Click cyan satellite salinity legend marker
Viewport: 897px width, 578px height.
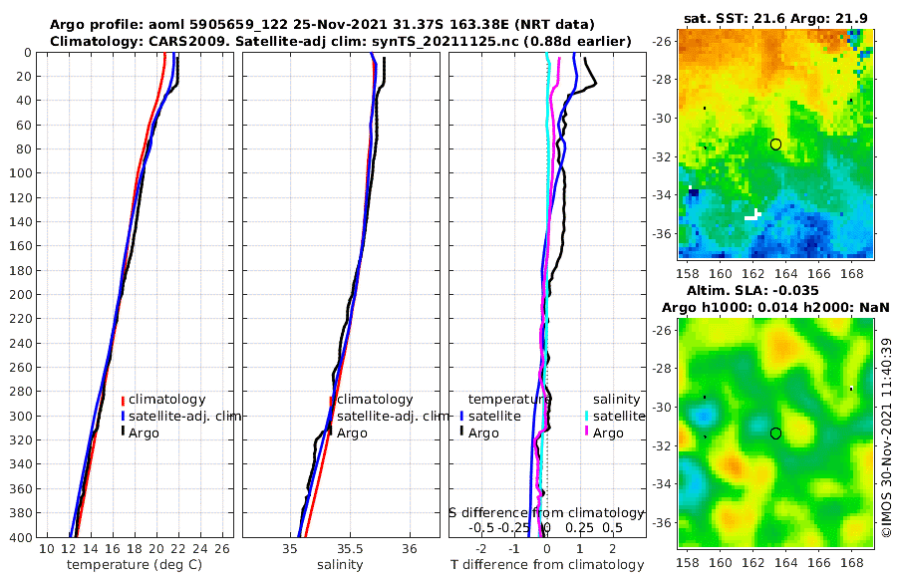587,416
